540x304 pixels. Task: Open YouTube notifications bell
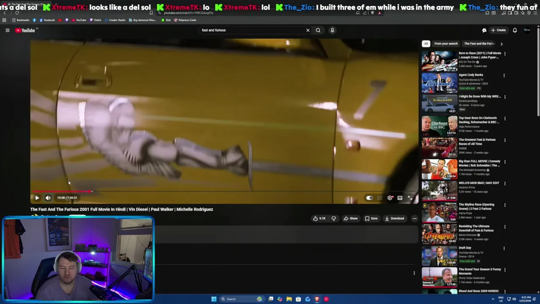click(515, 30)
